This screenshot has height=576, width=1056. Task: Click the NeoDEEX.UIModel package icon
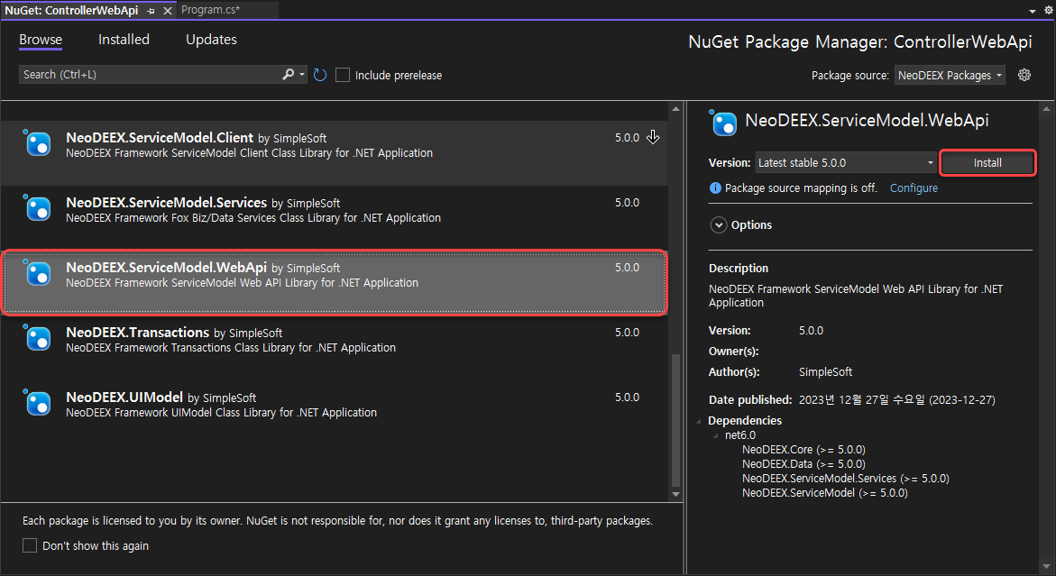37,402
